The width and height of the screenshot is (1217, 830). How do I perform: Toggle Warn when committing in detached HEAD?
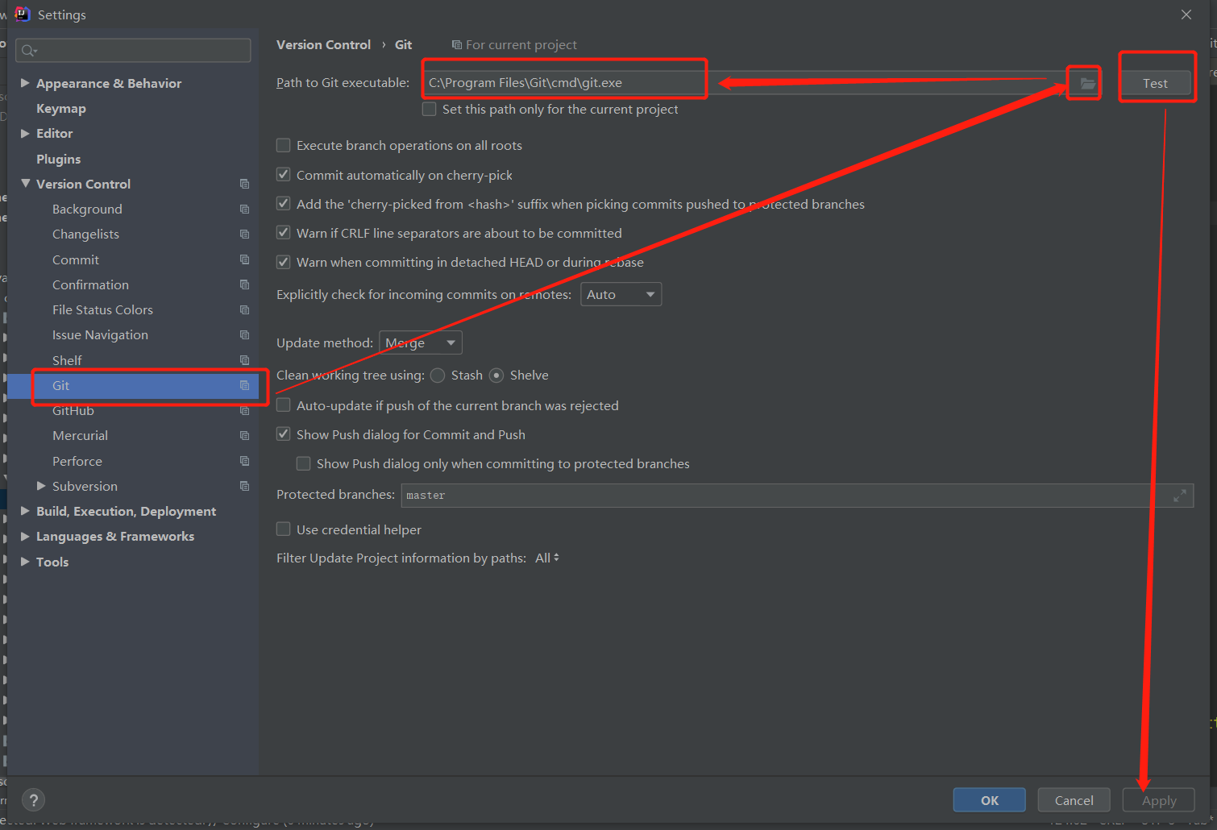click(x=283, y=262)
